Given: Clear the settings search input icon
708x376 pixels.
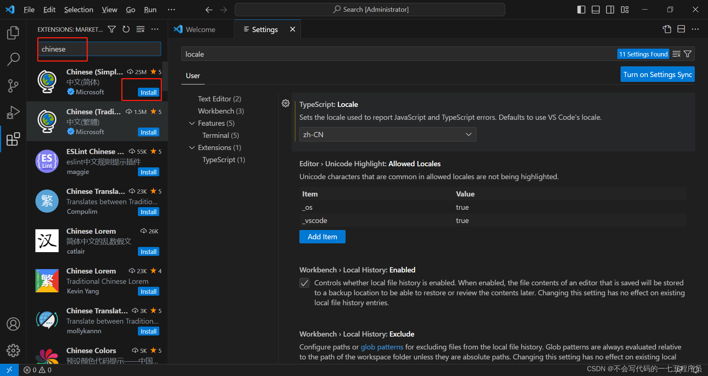Looking at the screenshot, I should pos(676,54).
